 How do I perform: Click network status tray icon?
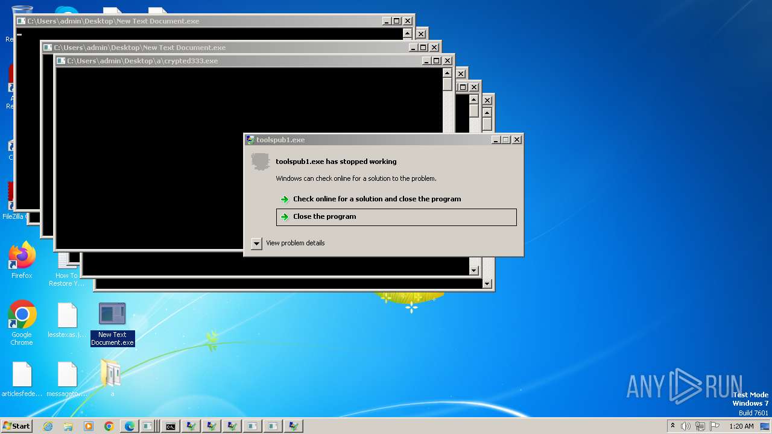click(701, 426)
